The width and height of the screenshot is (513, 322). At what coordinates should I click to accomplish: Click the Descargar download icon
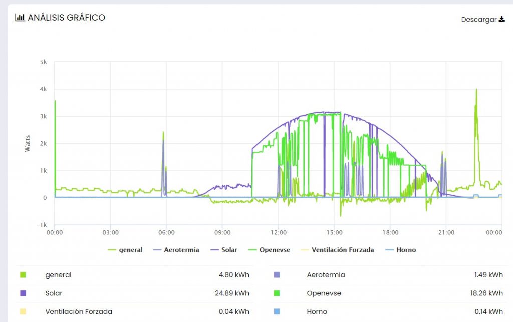pos(502,20)
